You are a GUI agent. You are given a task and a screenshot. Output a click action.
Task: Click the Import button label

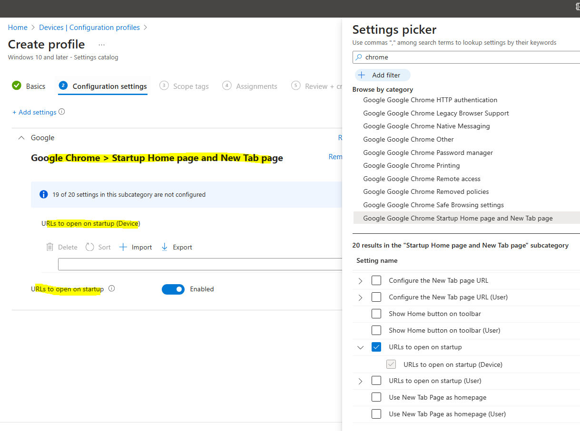tap(142, 247)
